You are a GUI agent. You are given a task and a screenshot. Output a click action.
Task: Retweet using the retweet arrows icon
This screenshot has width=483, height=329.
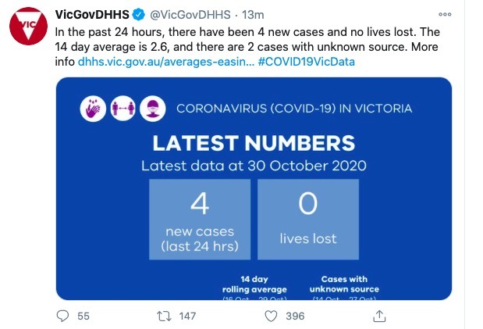(164, 316)
